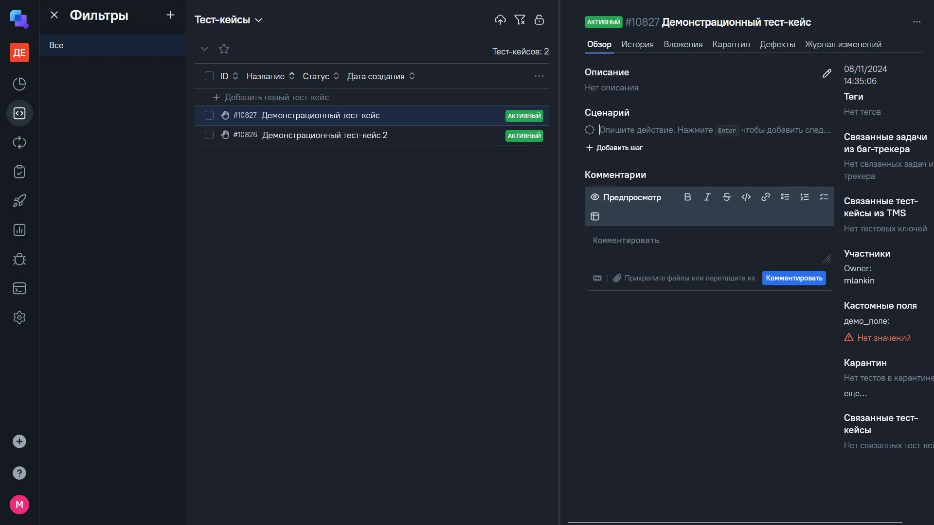The height and width of the screenshot is (525, 934).
Task: Edit description with the pencil icon
Action: [826, 73]
